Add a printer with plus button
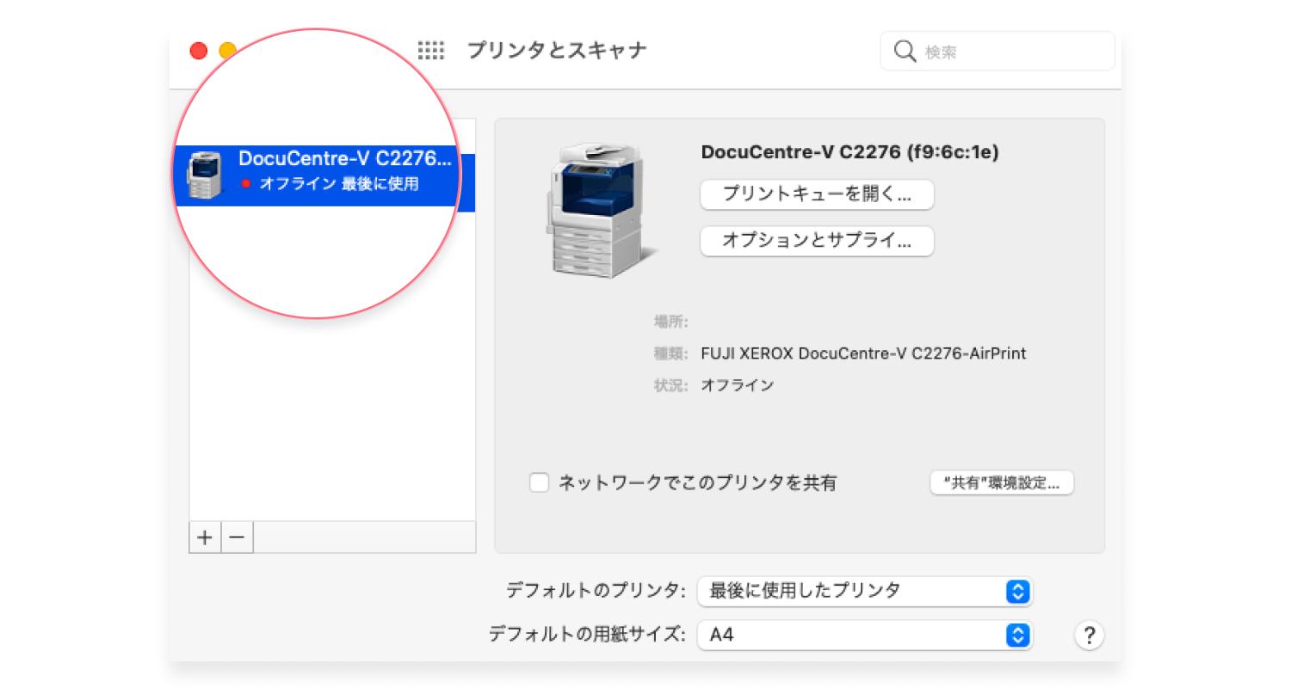The image size is (1291, 688). (205, 537)
